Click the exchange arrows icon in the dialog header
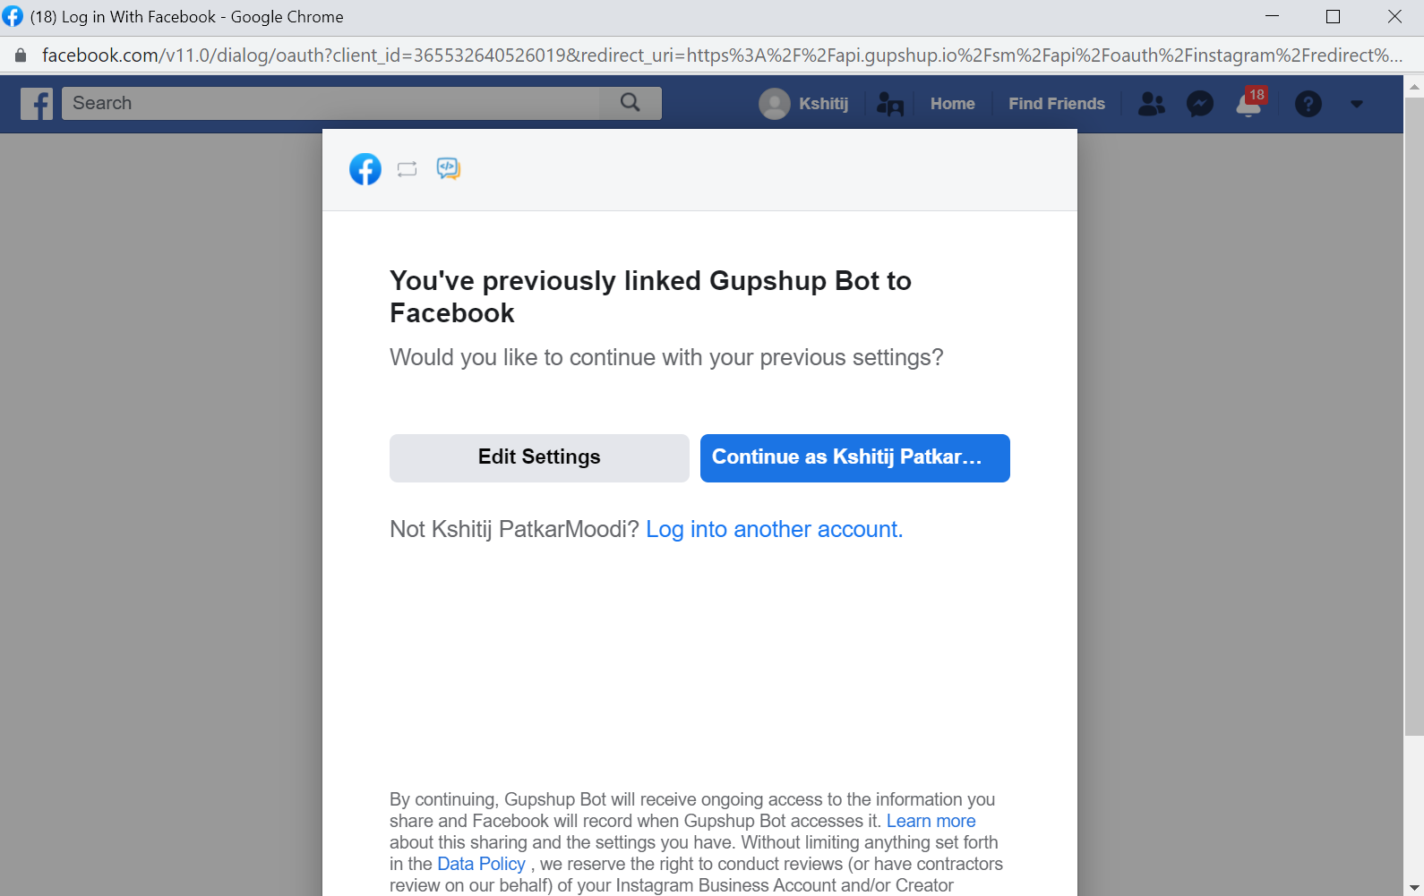 point(407,169)
